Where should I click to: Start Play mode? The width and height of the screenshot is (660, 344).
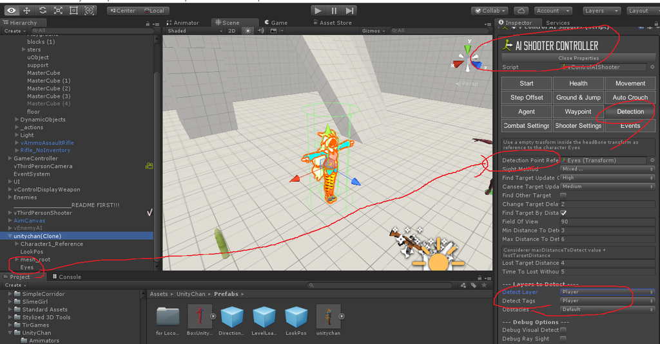pyautogui.click(x=318, y=10)
